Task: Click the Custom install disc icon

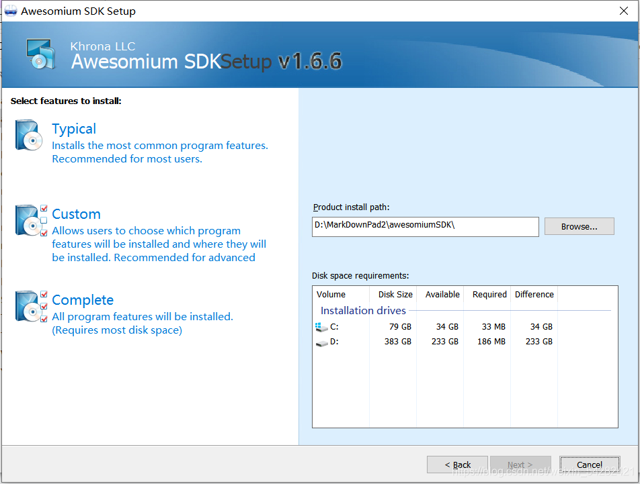Action: point(31,220)
